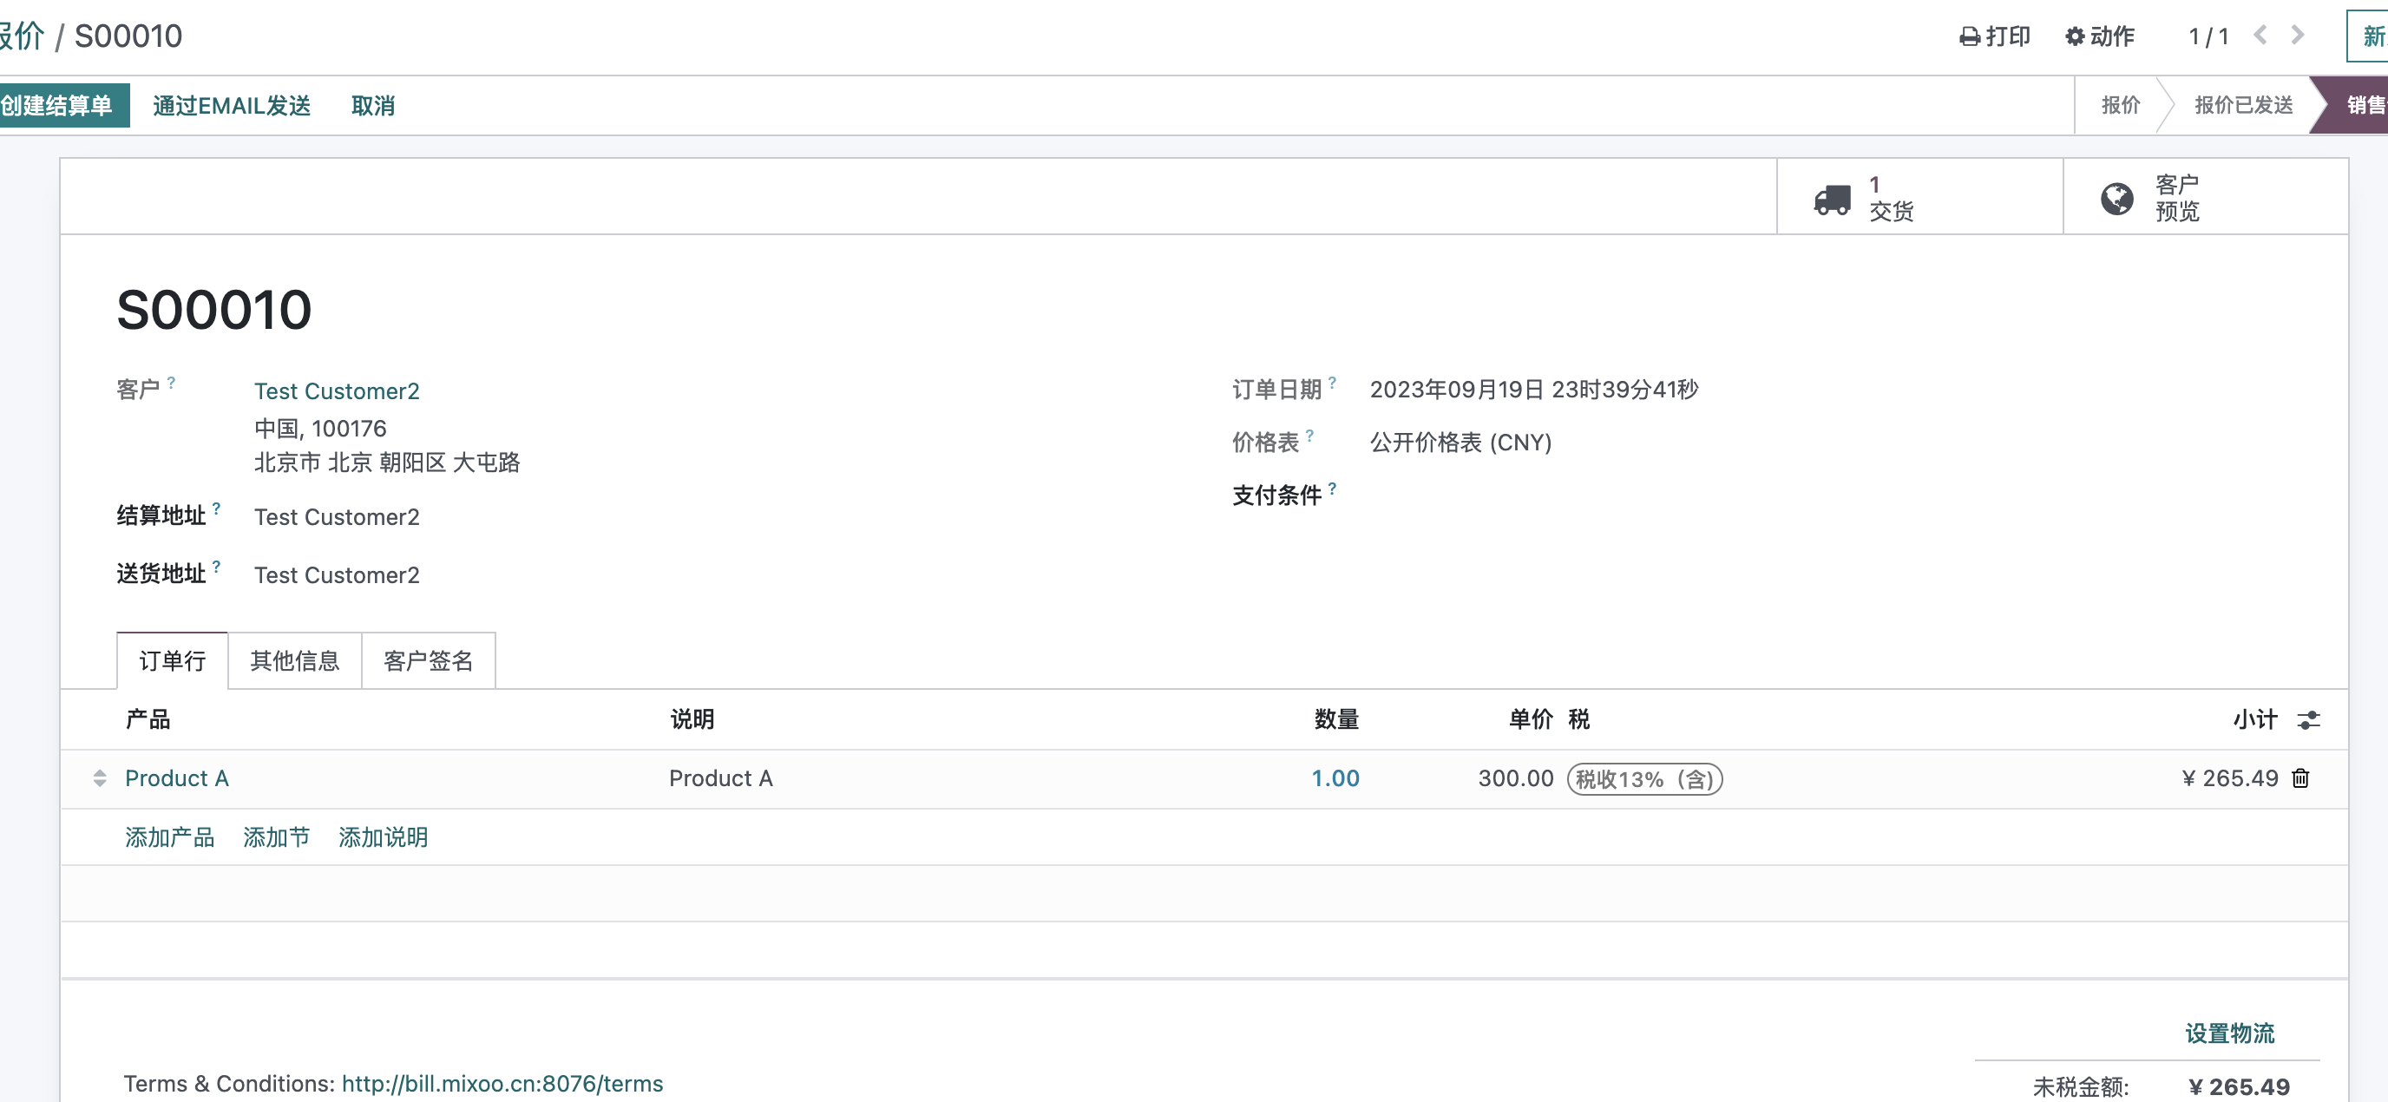Add a product line

(170, 838)
